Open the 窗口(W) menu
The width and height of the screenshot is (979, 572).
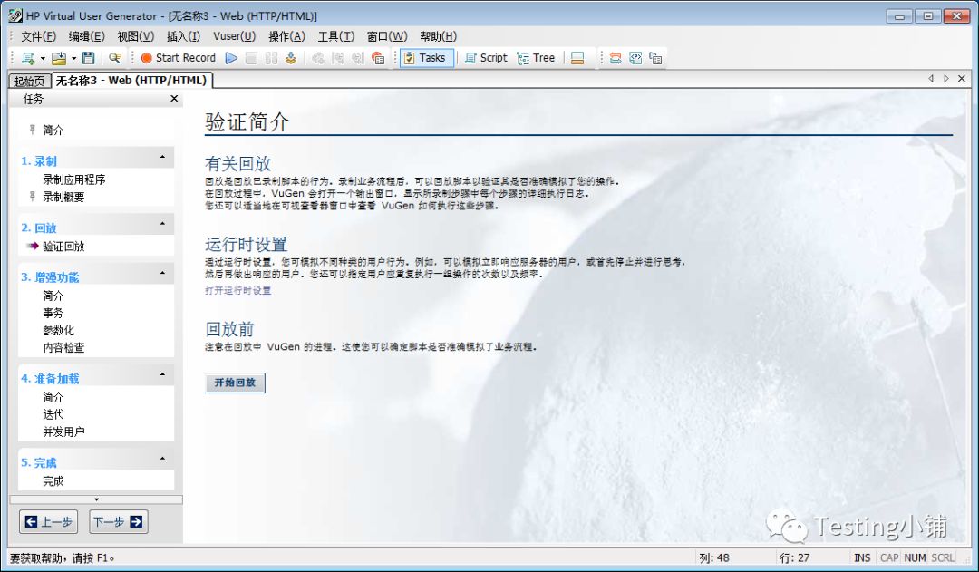(387, 37)
